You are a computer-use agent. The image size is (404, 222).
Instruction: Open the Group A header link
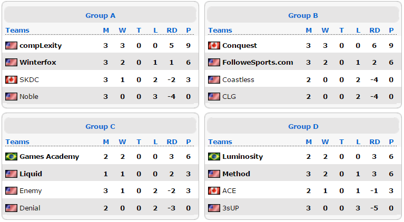(100, 16)
